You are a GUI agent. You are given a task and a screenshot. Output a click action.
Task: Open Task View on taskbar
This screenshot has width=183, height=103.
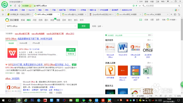tap(10, 100)
